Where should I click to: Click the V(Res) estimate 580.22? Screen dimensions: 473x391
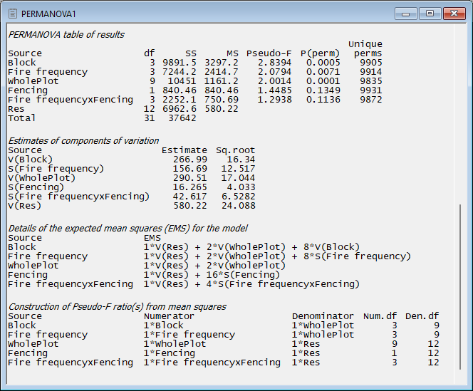coord(189,206)
